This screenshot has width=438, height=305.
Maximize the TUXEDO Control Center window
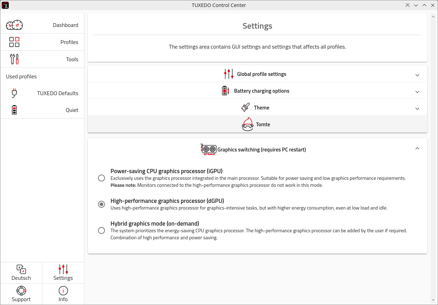coord(424,5)
